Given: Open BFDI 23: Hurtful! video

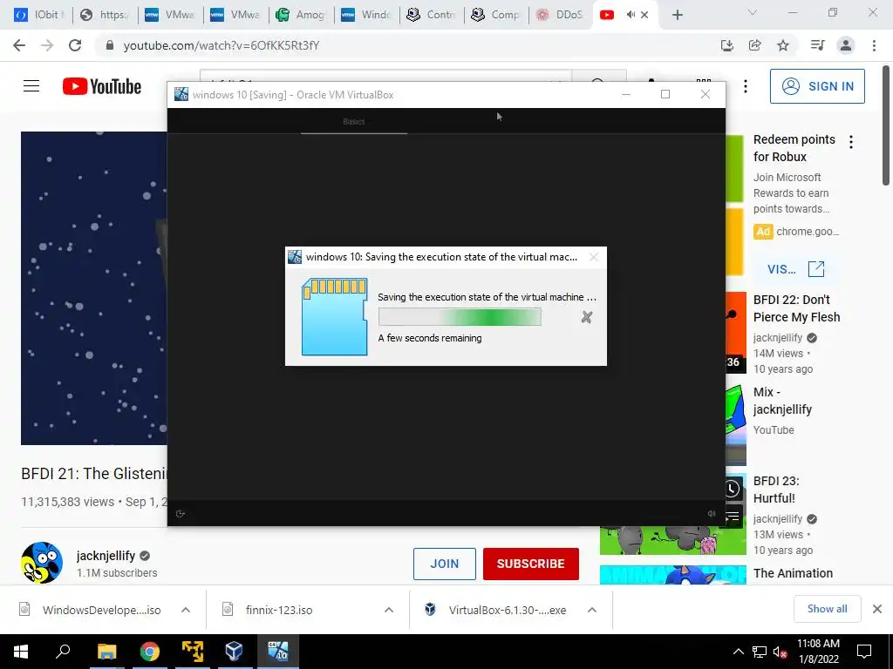Looking at the screenshot, I should (x=775, y=490).
